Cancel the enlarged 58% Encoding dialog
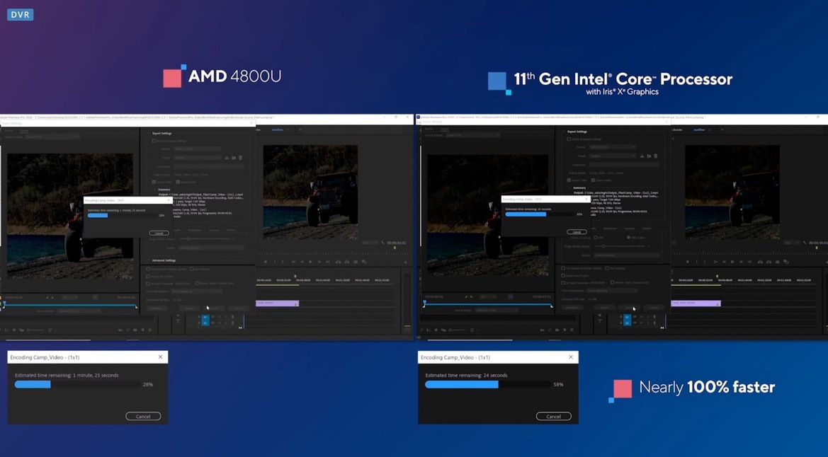Viewport: 828px width, 457px height. coord(553,417)
